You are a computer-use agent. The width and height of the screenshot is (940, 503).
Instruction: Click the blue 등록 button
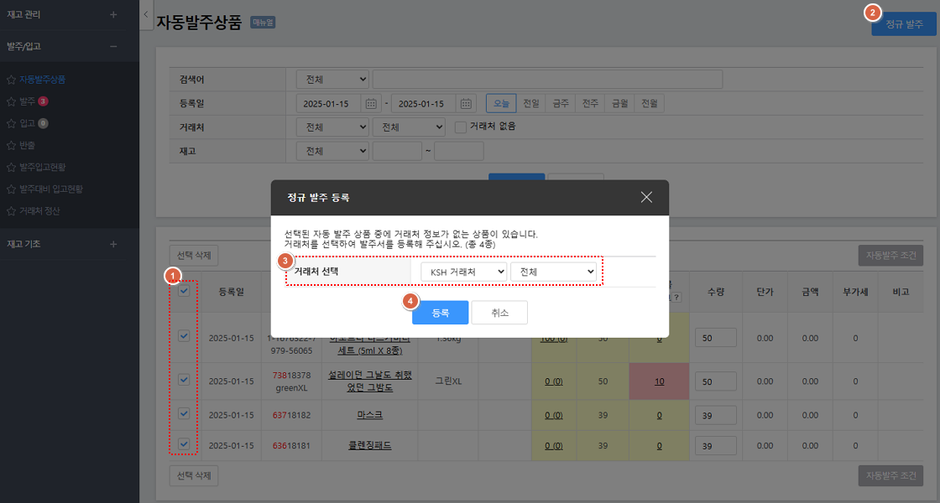pos(440,313)
